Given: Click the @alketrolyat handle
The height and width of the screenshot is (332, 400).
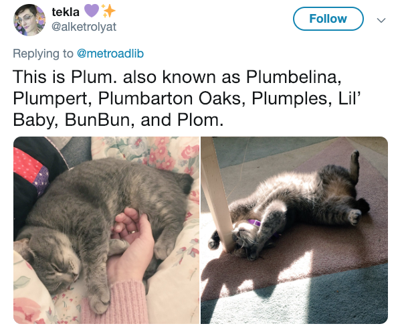Looking at the screenshot, I should point(84,27).
